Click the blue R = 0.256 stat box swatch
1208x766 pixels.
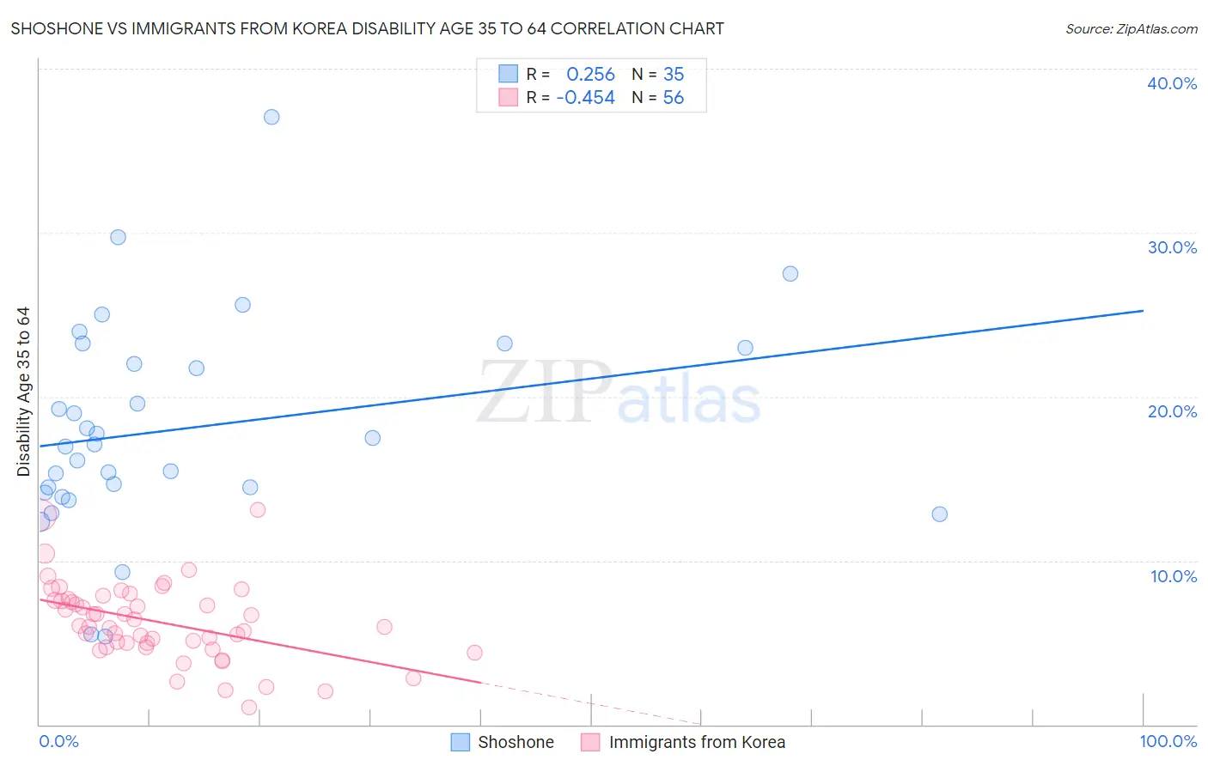point(509,74)
